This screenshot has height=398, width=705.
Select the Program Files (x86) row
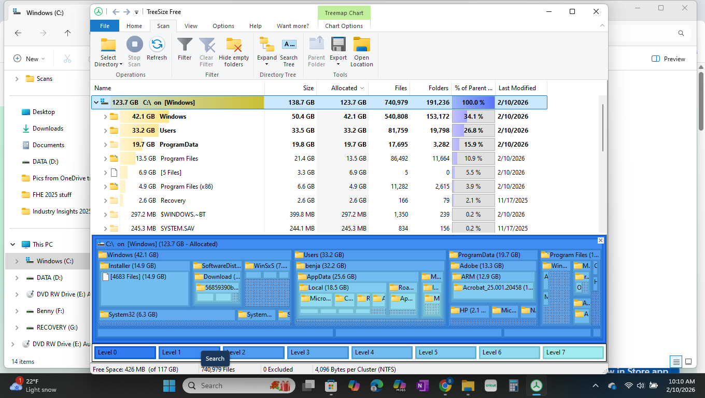(x=319, y=187)
